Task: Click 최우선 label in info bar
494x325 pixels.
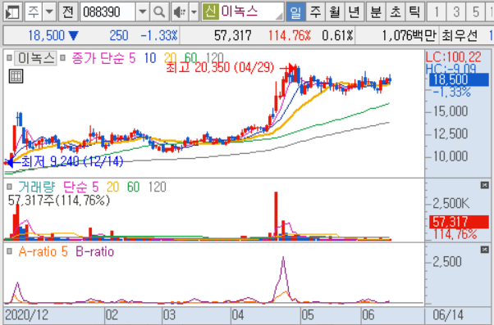Action: point(460,36)
